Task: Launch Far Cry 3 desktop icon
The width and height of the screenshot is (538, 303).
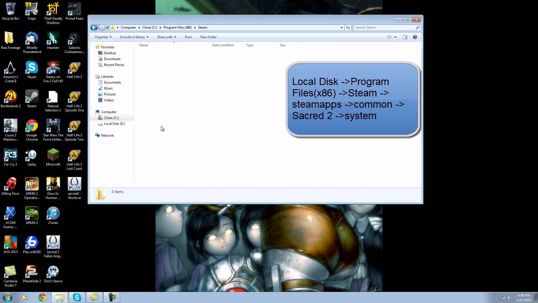Action: click(x=11, y=157)
